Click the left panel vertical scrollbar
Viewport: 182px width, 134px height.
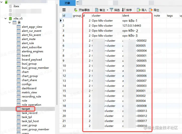pyautogui.click(x=57, y=54)
